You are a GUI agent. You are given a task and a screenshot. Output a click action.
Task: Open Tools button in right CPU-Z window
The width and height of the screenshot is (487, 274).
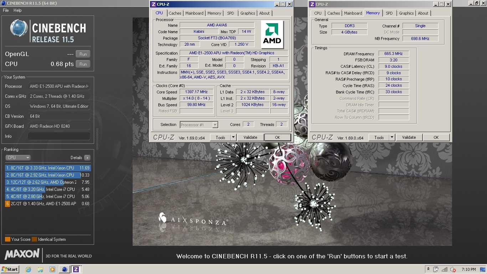(379, 137)
